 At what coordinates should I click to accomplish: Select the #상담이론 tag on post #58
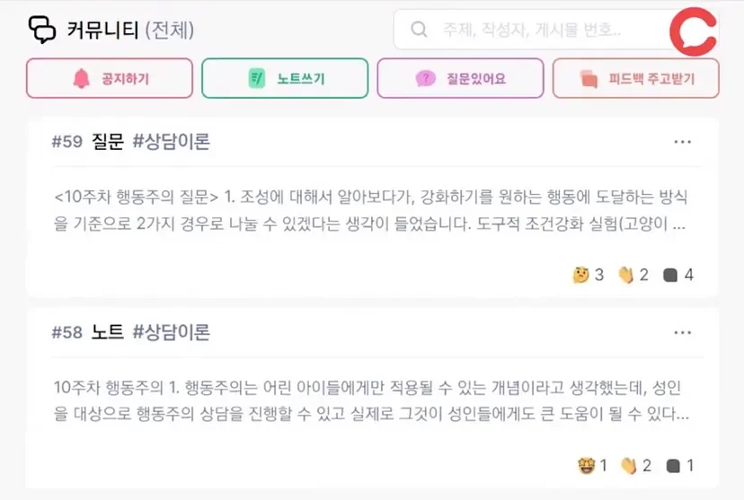click(x=171, y=333)
